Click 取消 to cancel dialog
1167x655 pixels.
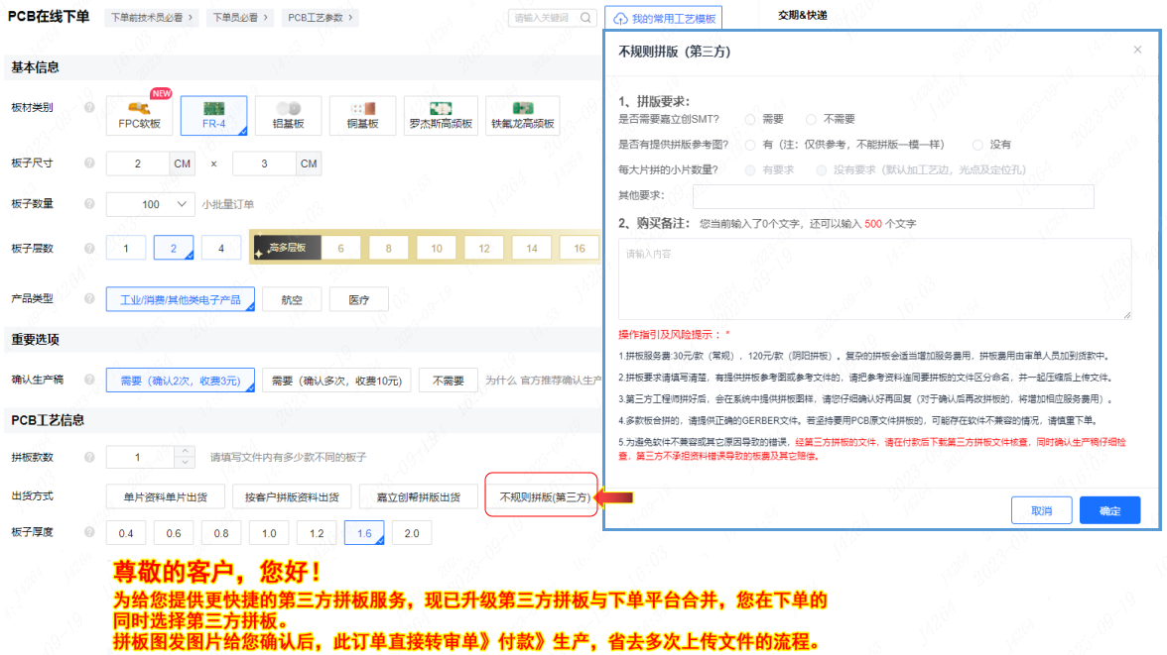[1041, 510]
